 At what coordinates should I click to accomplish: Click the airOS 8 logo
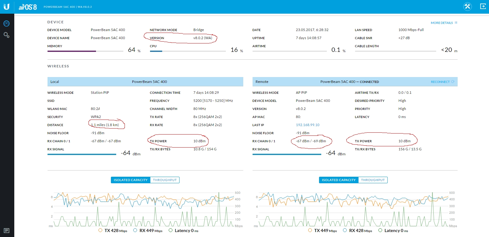click(x=28, y=7)
